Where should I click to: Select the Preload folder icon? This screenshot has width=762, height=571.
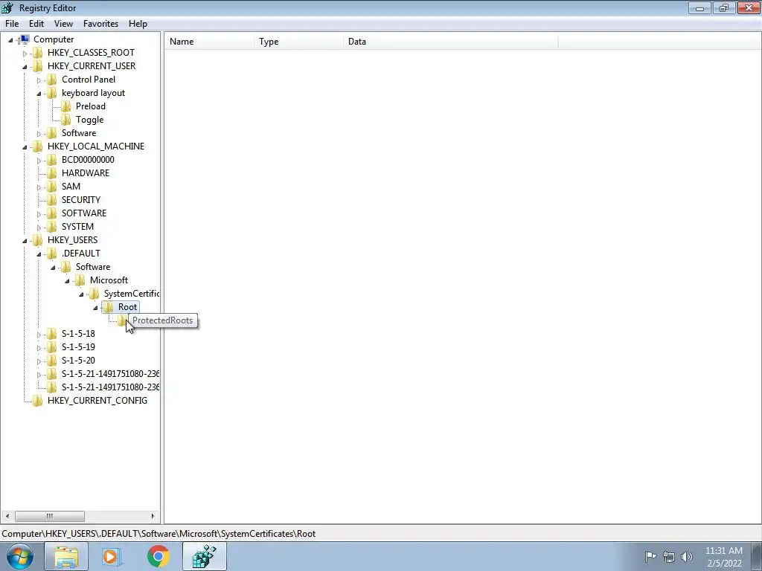point(65,106)
